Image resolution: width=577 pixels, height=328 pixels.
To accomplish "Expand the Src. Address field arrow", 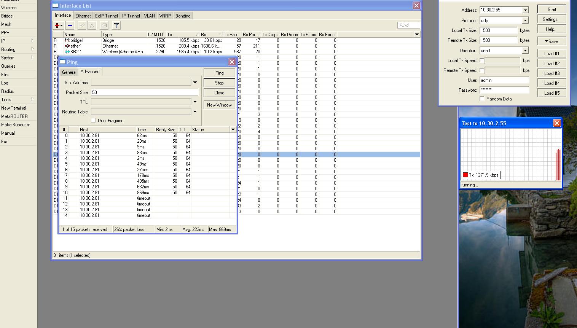I will (x=195, y=82).
